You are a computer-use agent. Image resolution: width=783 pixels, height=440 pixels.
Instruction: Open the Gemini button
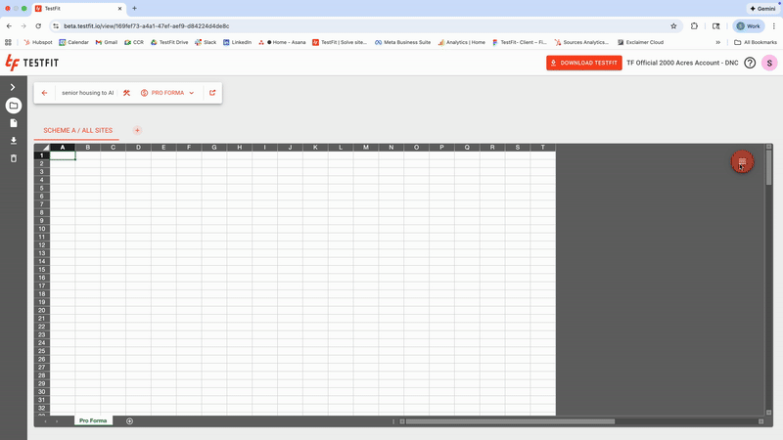[x=762, y=9]
